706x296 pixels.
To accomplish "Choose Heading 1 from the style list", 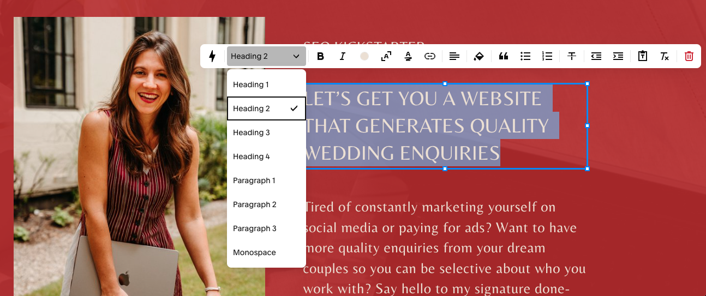I will (x=266, y=84).
